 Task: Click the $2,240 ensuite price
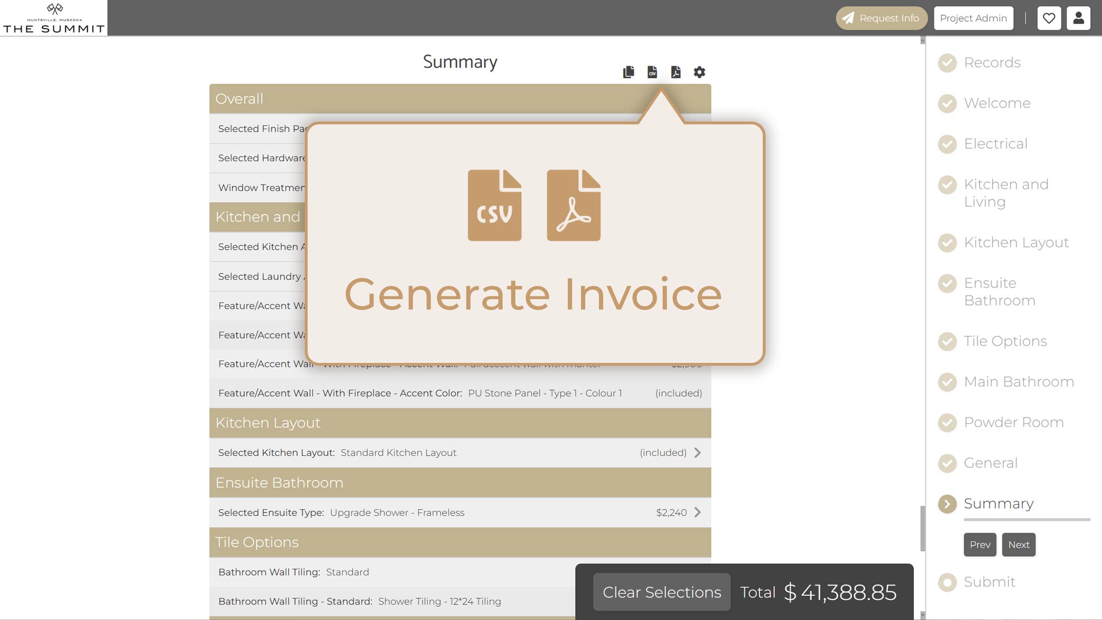coord(671,513)
